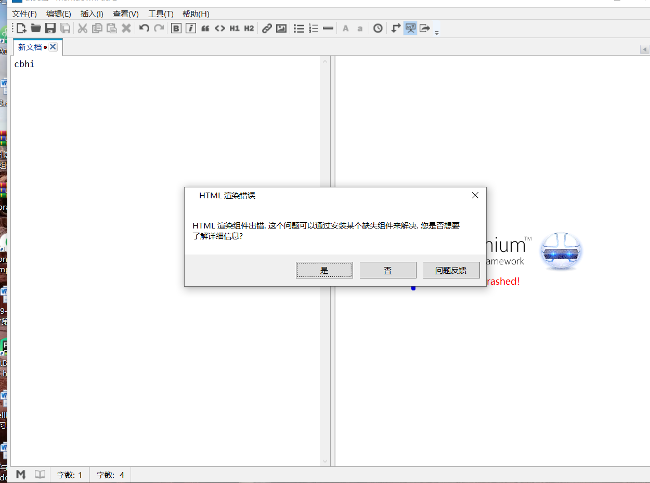Insert a numbered list from the toolbar

click(x=314, y=28)
